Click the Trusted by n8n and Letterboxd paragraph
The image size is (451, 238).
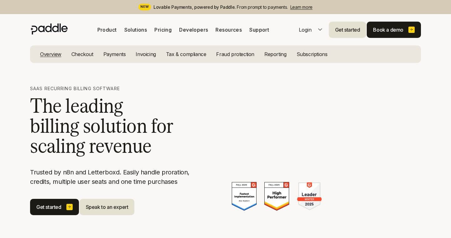point(110,177)
